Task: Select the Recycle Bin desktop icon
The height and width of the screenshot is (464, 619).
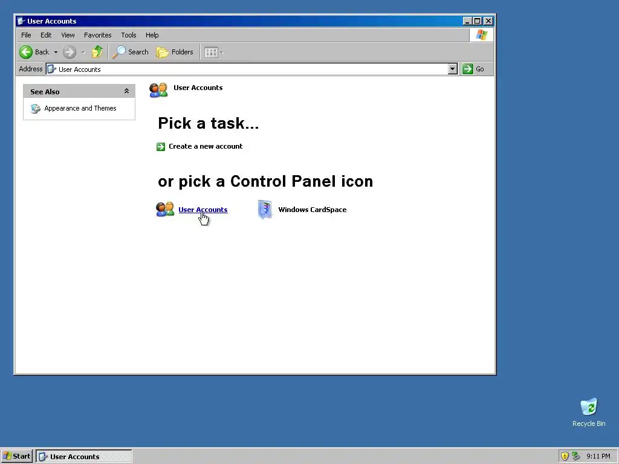Action: coord(589,412)
